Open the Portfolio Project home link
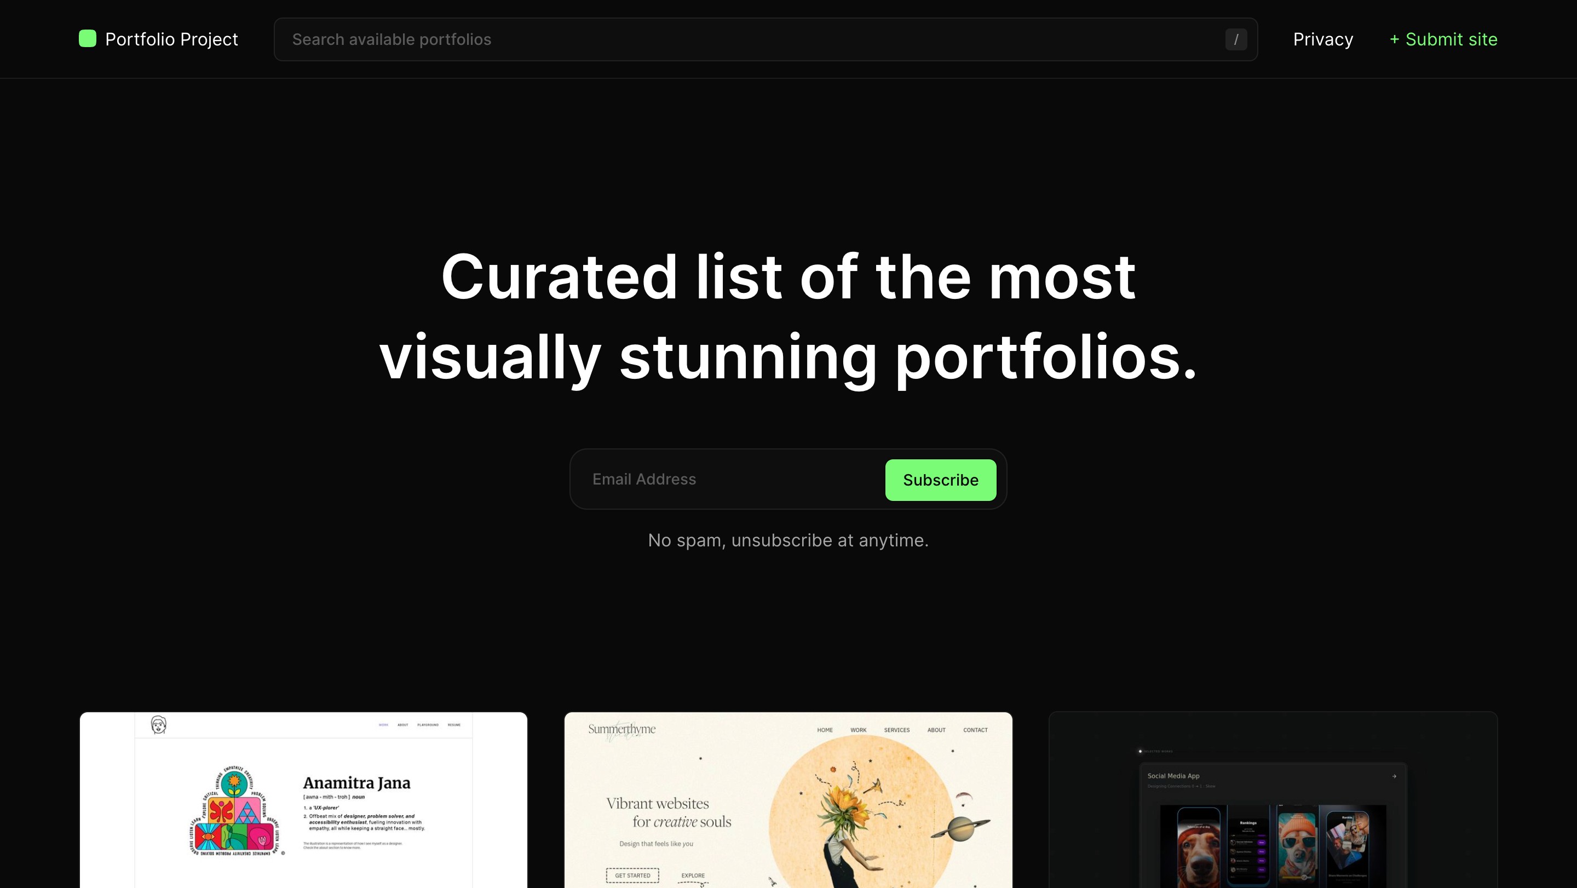 [159, 39]
